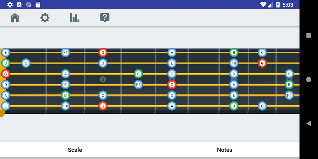The height and width of the screenshot is (159, 318).
Task: Go to the Home screen icon
Action: 15,18
